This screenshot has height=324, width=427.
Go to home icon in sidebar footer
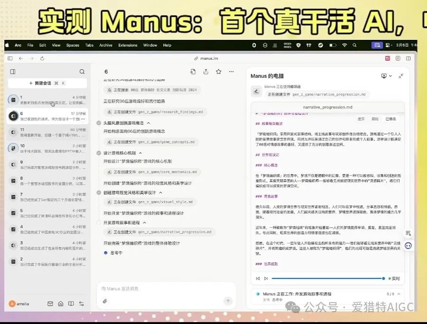tap(61, 304)
